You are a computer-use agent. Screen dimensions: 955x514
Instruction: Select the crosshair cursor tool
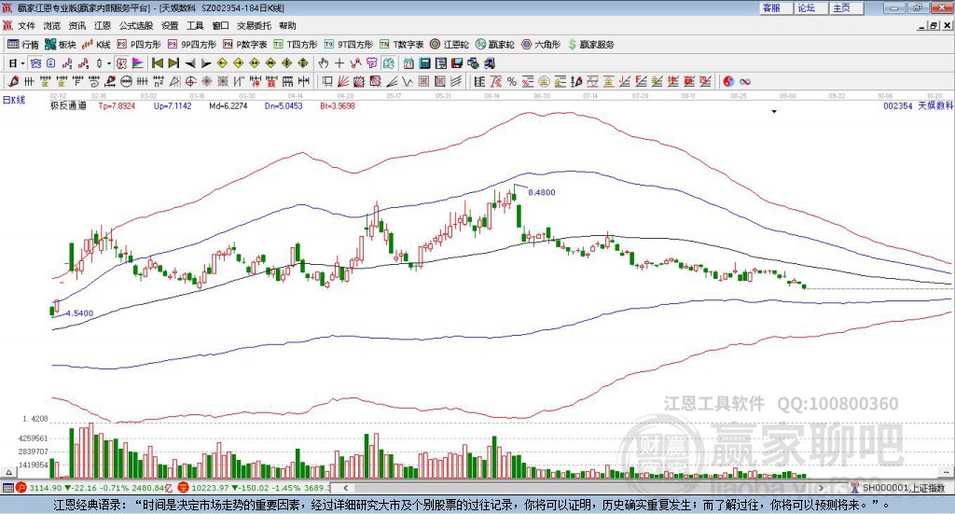pos(339,63)
